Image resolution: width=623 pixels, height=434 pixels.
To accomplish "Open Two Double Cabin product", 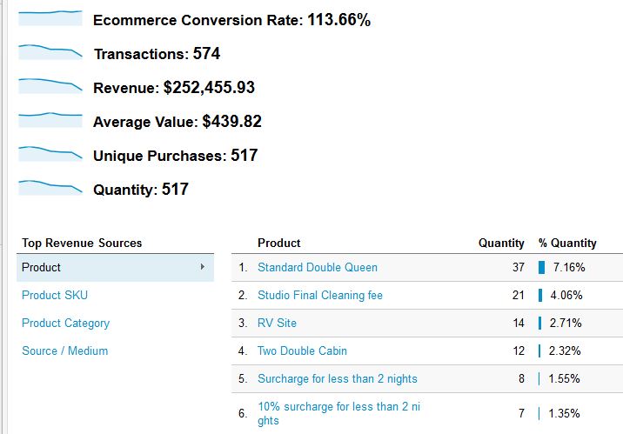I will (x=302, y=351).
